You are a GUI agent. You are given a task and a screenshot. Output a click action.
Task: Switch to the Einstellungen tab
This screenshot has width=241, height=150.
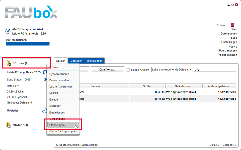(94, 61)
